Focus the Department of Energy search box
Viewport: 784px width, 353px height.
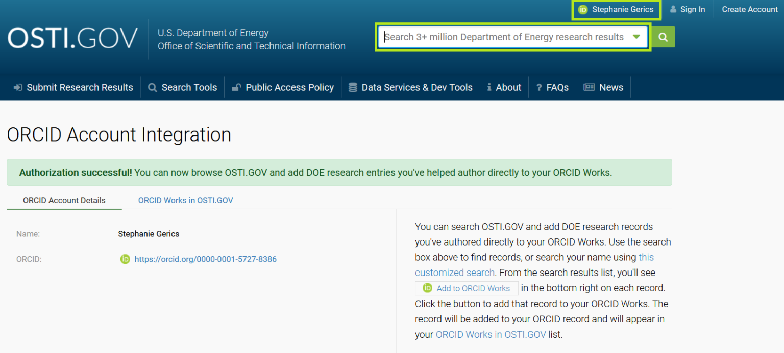click(x=513, y=37)
